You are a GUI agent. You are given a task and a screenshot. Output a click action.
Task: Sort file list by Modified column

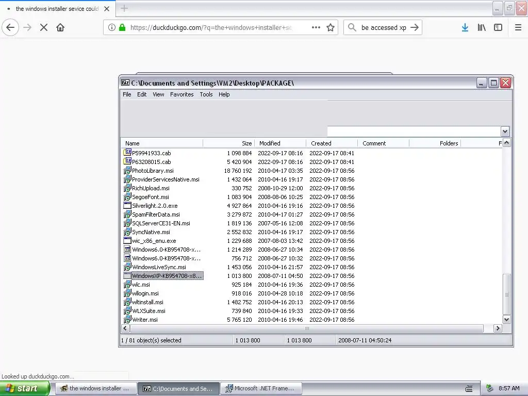pyautogui.click(x=280, y=143)
